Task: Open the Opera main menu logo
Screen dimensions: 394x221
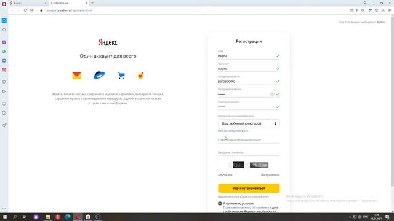Action: click(x=4, y=4)
